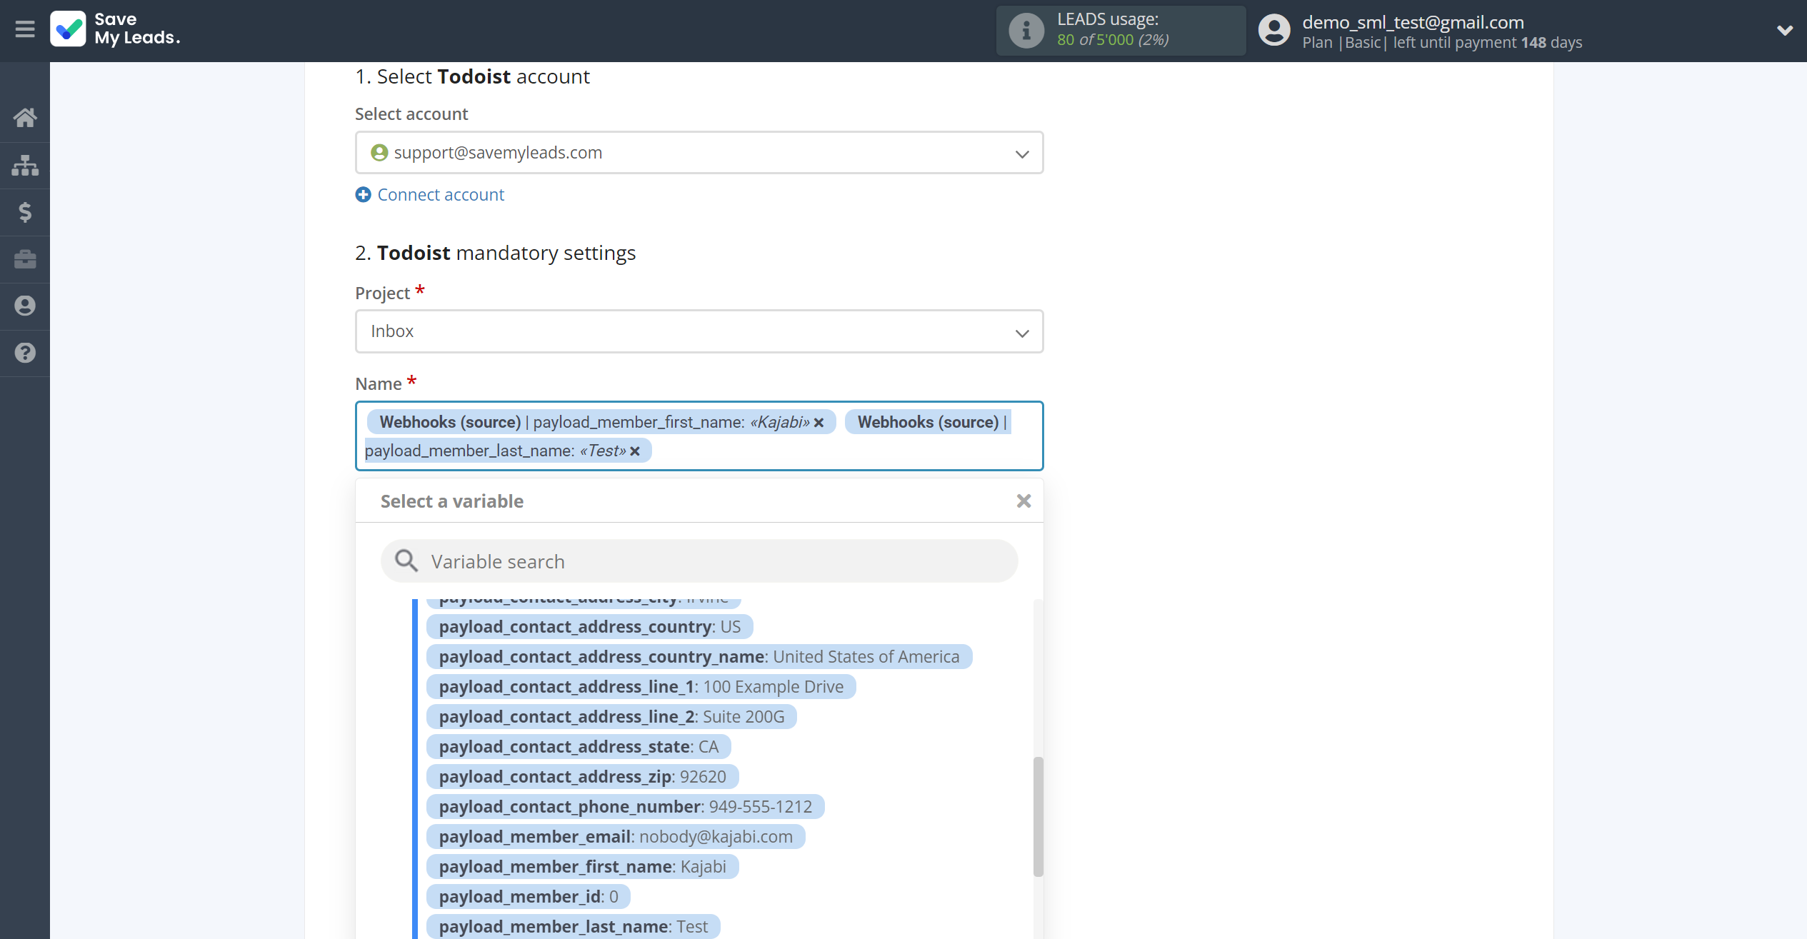This screenshot has height=939, width=1807.
Task: Select payload_contact_address_line_1 variable
Action: 641,687
